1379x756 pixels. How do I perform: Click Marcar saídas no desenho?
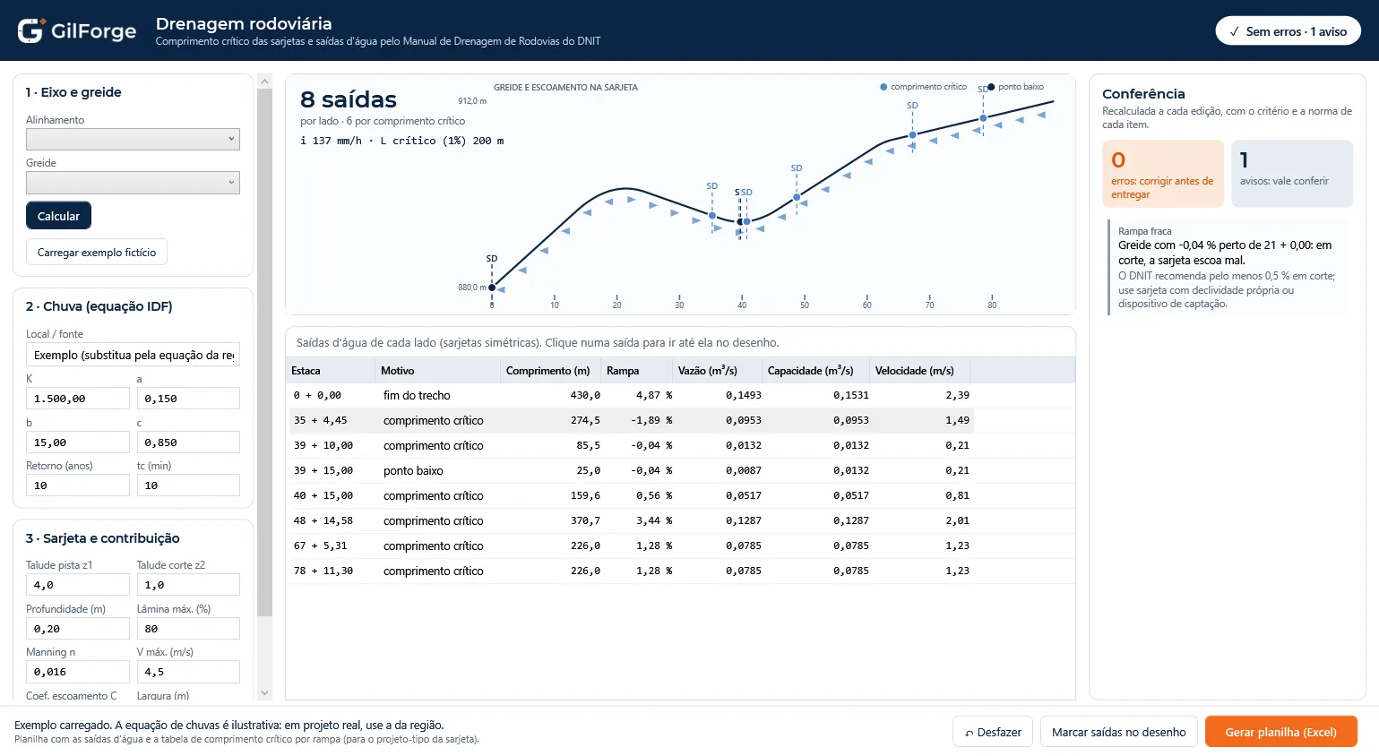1118,732
